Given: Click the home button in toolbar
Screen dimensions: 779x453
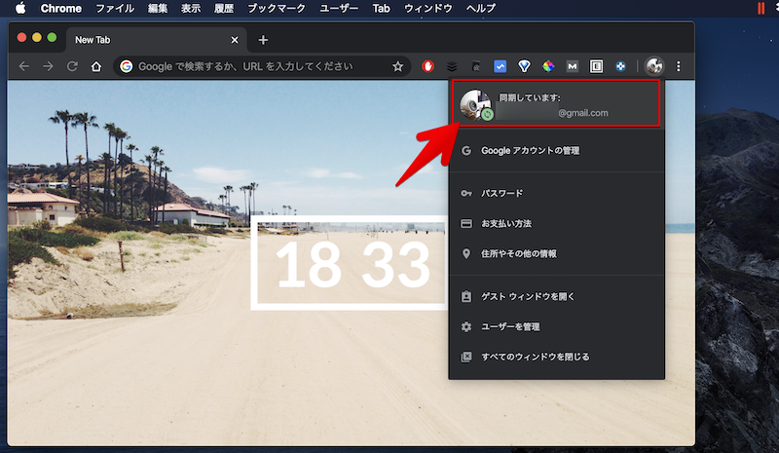Looking at the screenshot, I should point(96,66).
